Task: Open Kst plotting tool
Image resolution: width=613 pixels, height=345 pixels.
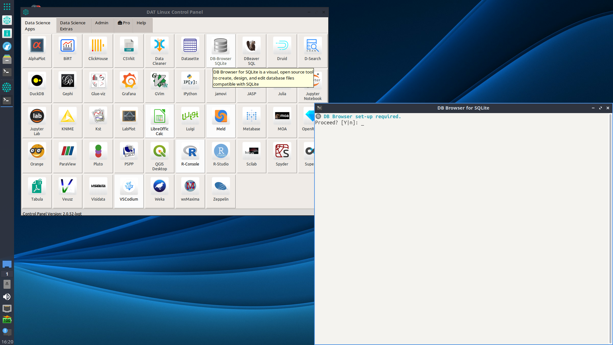Action: pos(98,121)
